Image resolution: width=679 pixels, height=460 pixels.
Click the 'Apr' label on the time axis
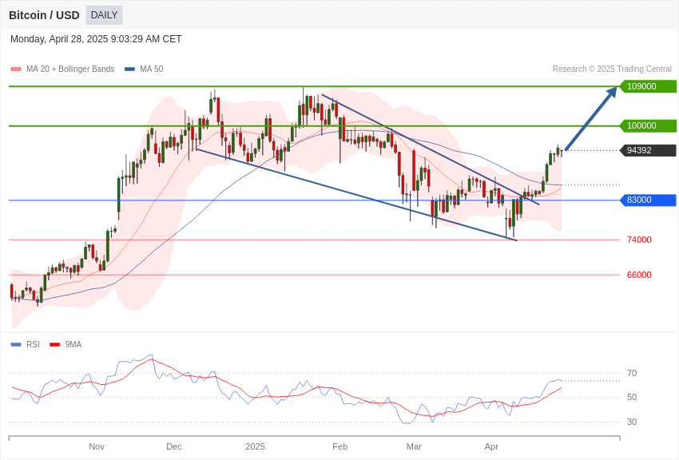pos(491,446)
